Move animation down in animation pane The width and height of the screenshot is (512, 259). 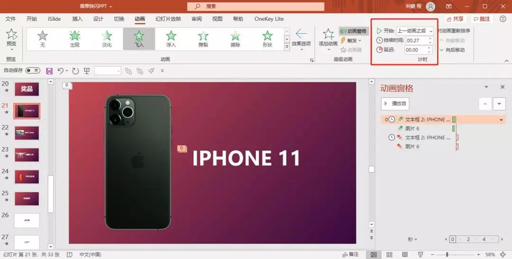pyautogui.click(x=499, y=104)
